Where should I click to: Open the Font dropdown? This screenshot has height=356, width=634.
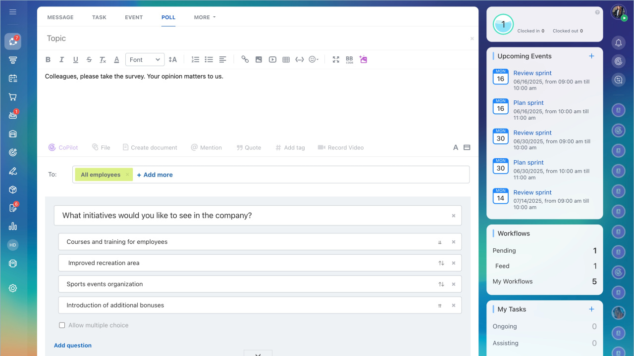(x=145, y=59)
